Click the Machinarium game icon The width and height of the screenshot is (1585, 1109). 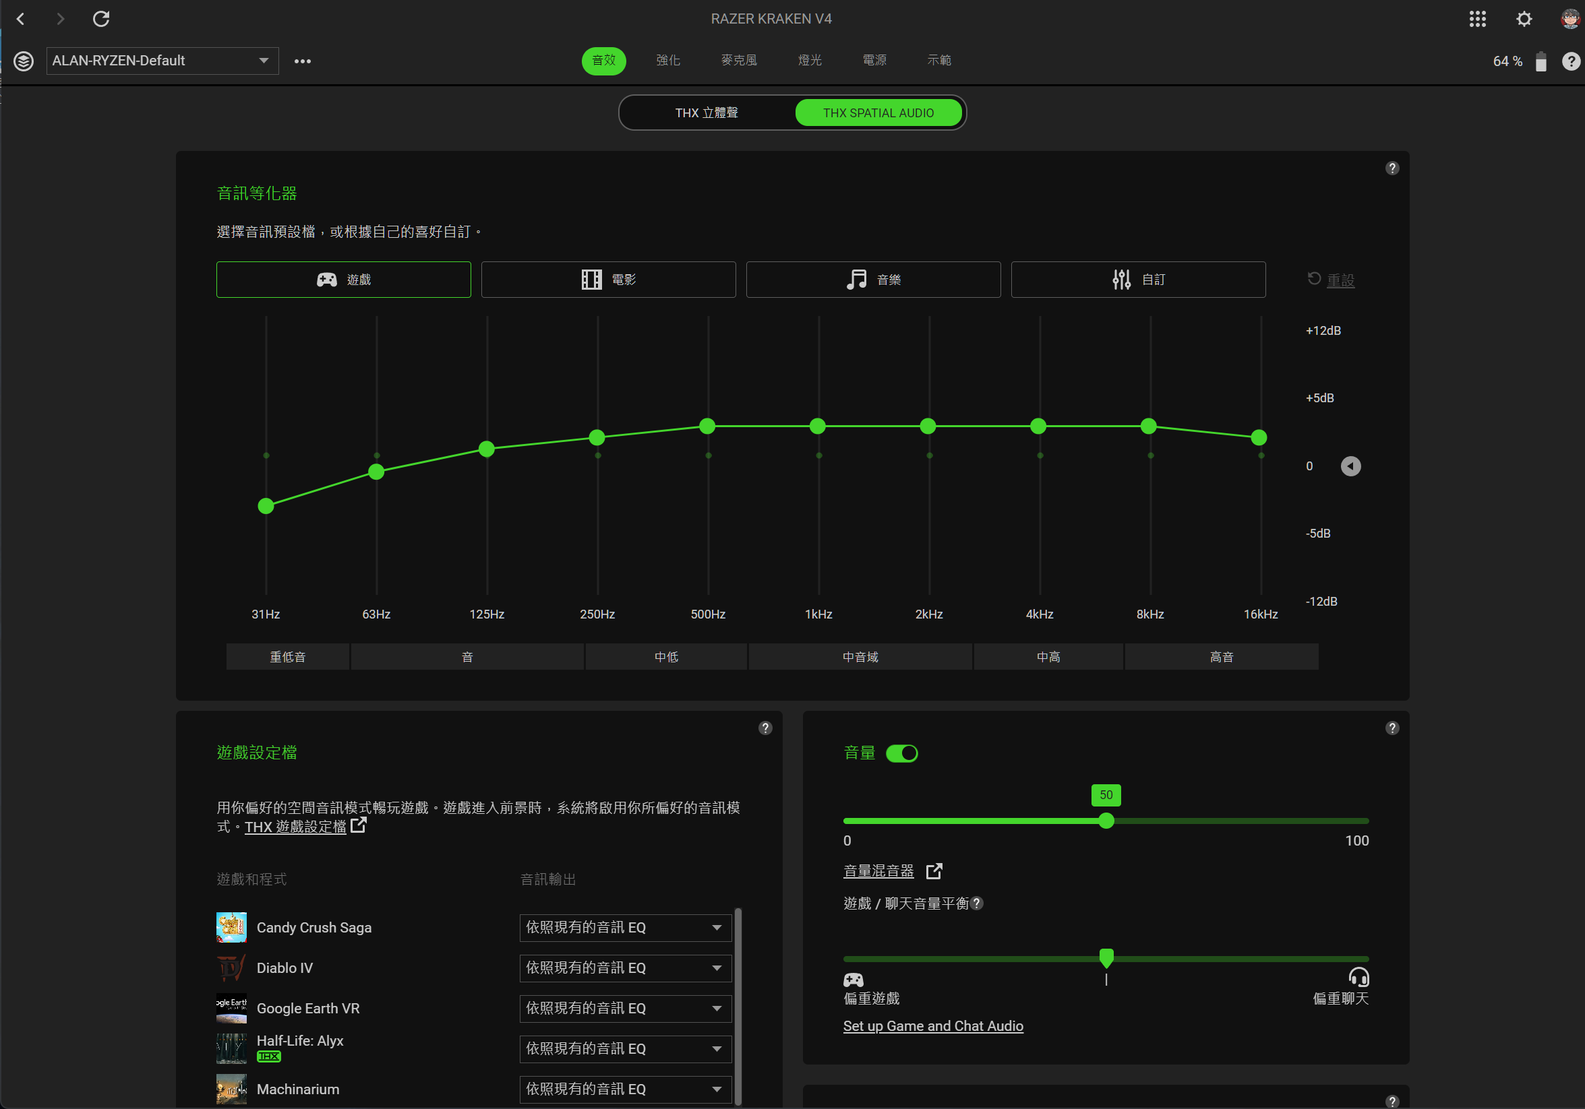231,1089
